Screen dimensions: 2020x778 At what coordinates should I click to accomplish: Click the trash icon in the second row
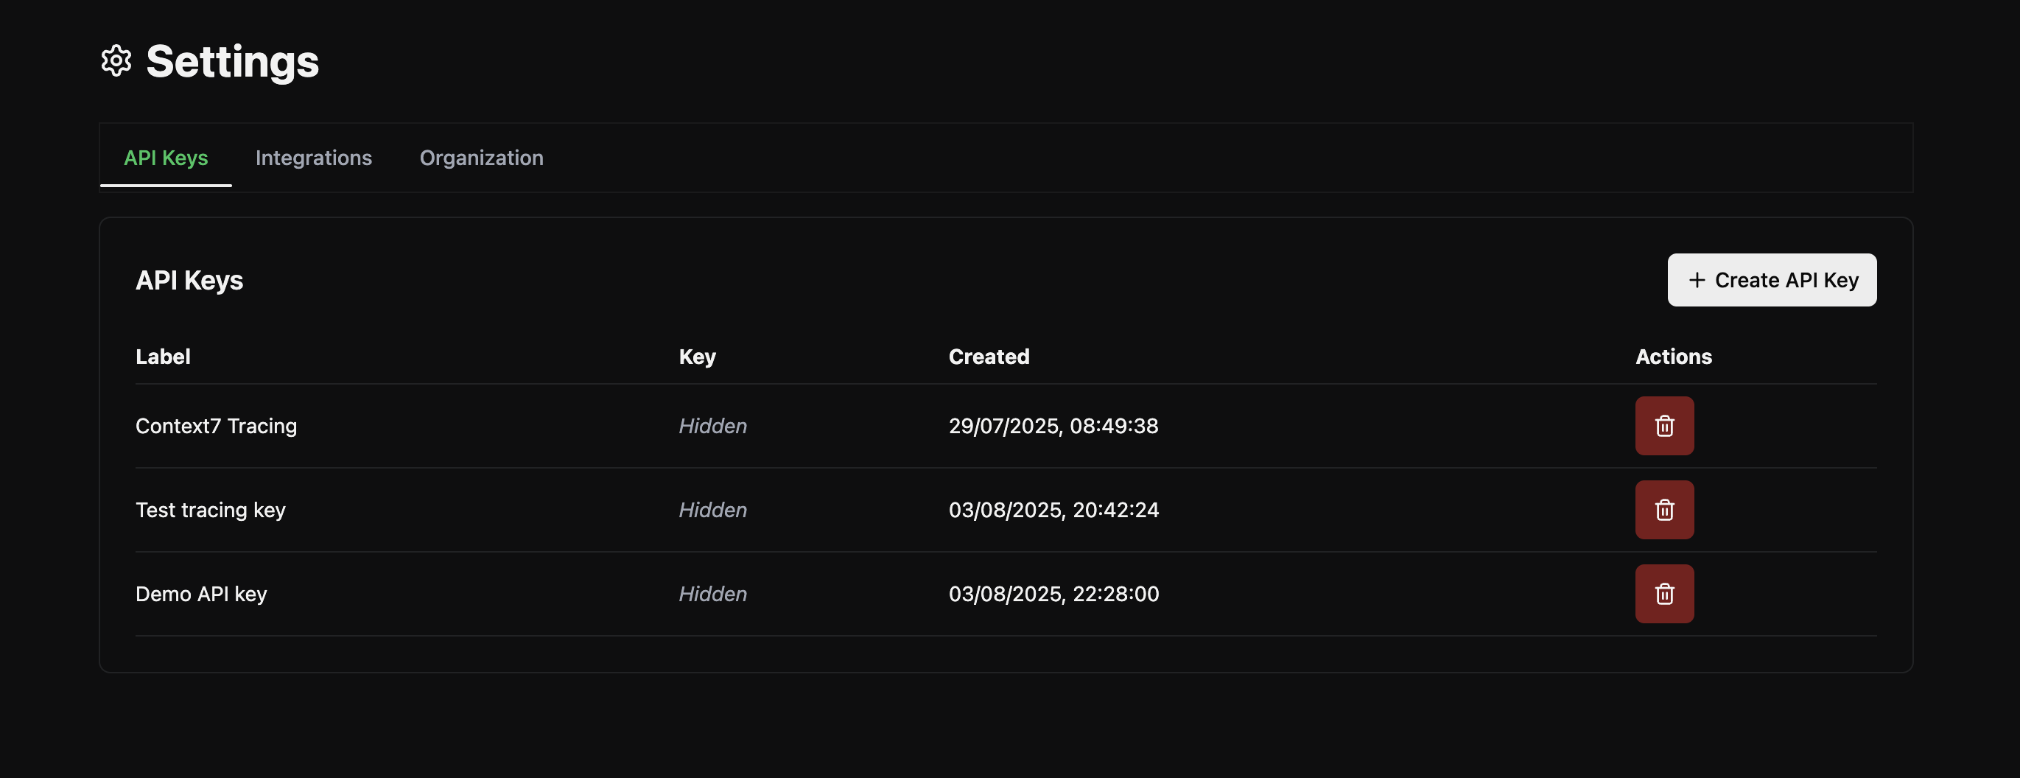[1664, 510]
